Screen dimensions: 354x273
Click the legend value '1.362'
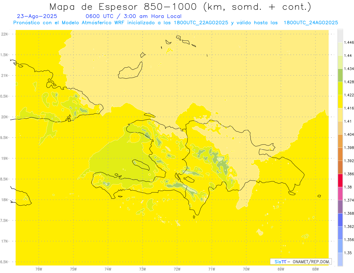pos(349,226)
